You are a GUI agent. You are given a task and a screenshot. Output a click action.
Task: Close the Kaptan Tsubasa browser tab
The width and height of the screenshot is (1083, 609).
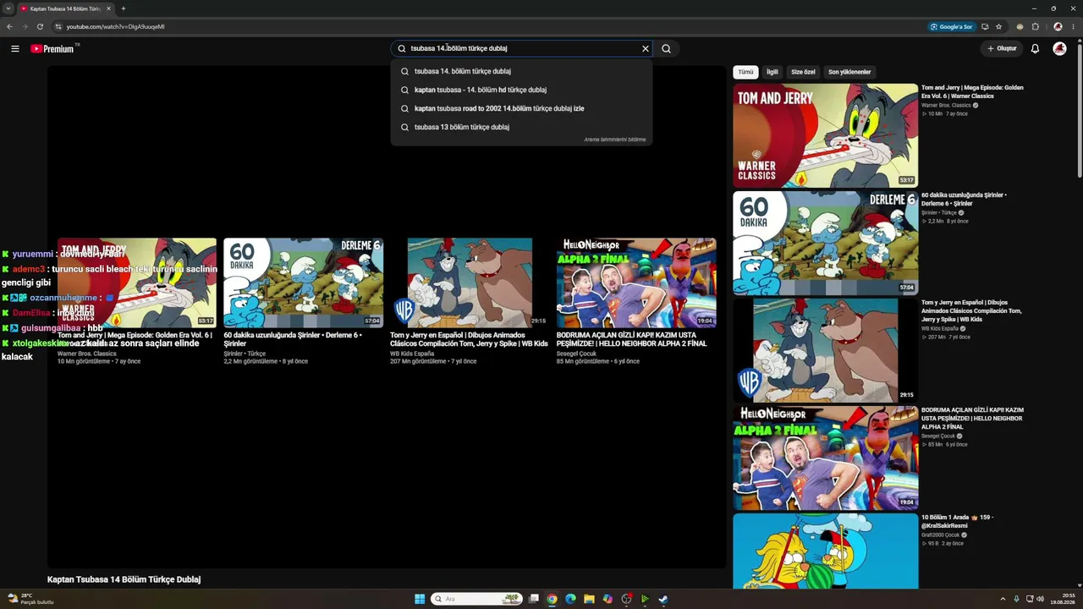point(108,8)
